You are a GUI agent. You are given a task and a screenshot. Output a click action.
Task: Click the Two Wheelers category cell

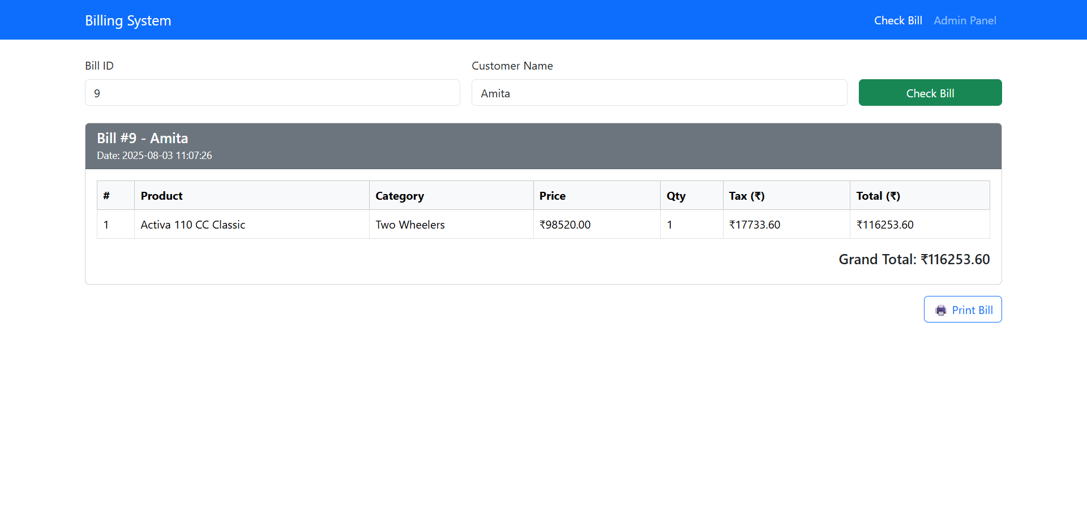tap(410, 225)
